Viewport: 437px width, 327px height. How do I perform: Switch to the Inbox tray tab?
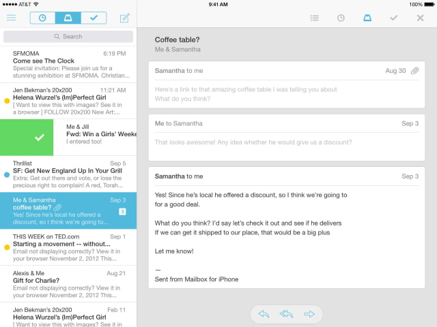tap(68, 18)
